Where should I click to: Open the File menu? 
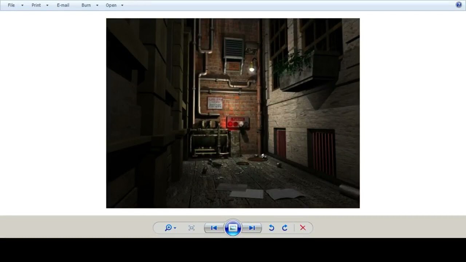(x=11, y=5)
